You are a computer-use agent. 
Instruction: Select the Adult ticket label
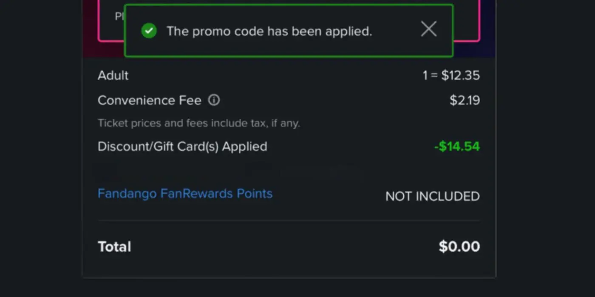[113, 76]
